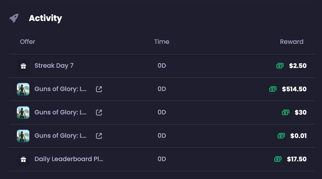This screenshot has width=322, height=179.
Task: Click the Offer column header
Action: 28,42
